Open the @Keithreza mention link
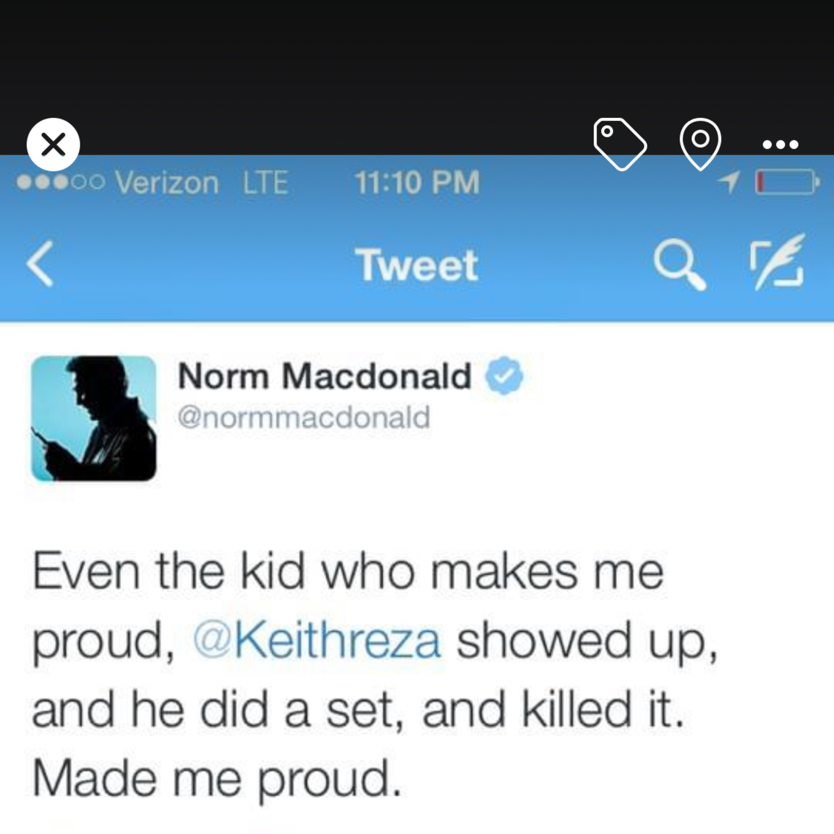Image resolution: width=834 pixels, height=834 pixels. tap(317, 640)
